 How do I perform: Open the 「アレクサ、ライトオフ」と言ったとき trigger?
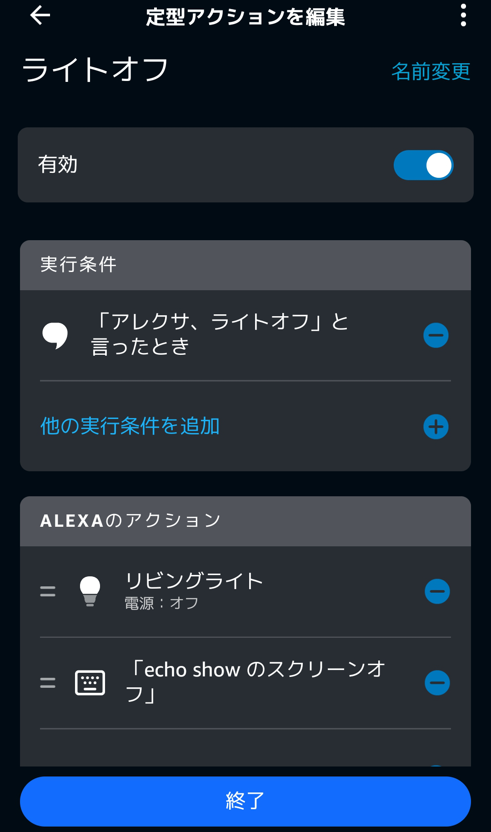[x=220, y=334]
